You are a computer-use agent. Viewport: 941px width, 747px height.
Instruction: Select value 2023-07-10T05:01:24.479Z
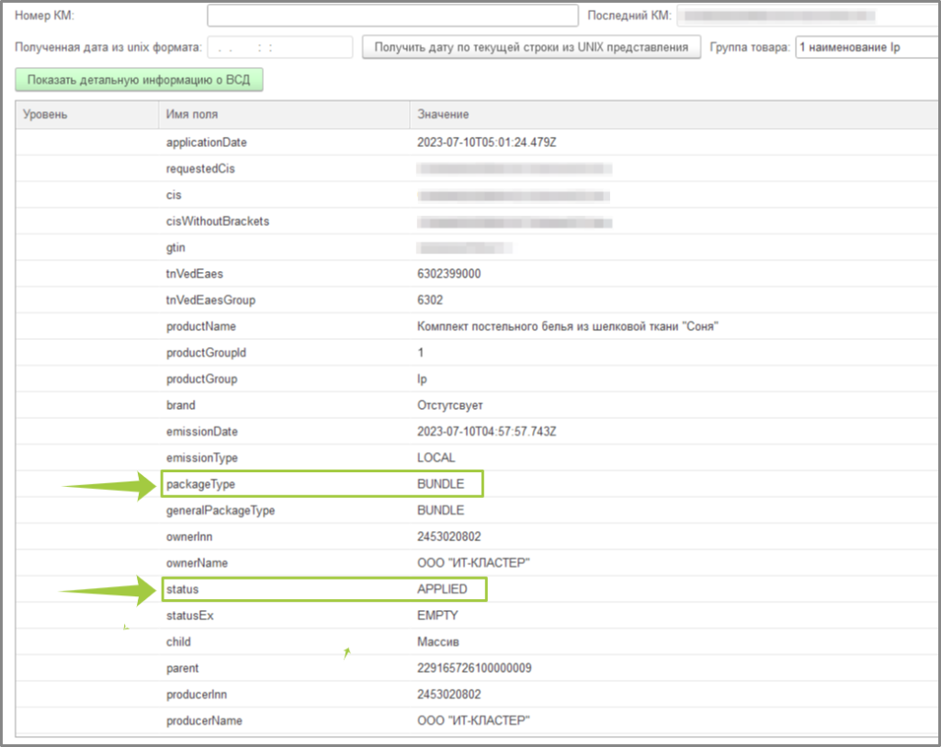click(487, 142)
